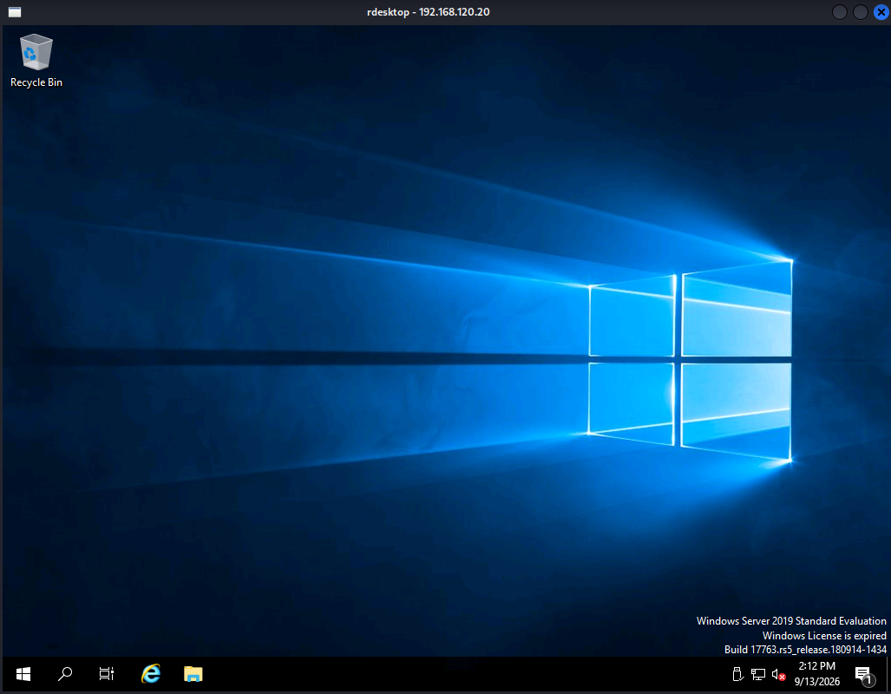Open File Explorer from the taskbar
Screen dimensions: 891x694
(193, 674)
